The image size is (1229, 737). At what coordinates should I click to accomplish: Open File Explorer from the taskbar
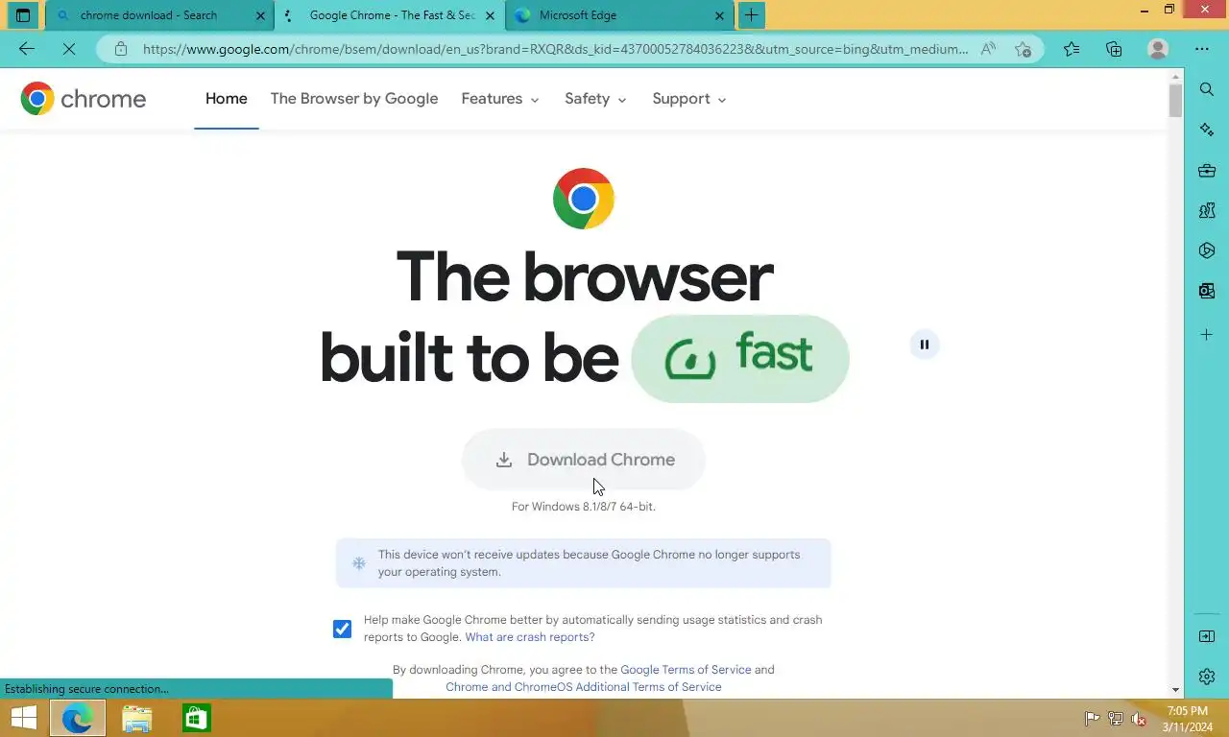click(x=137, y=718)
